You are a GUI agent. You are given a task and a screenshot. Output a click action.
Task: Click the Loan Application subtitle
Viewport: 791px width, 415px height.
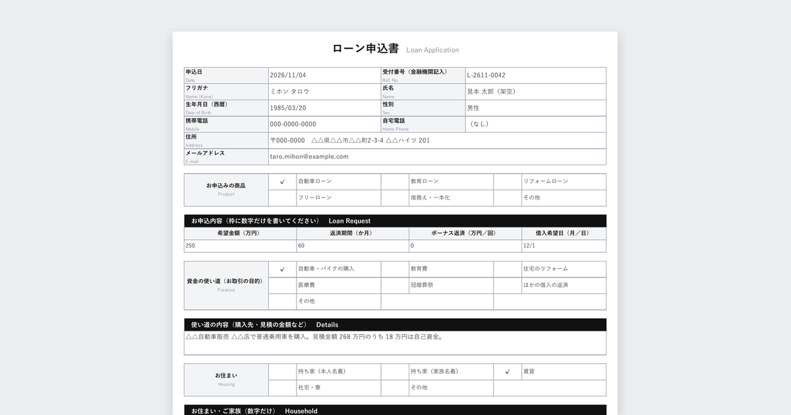(433, 50)
